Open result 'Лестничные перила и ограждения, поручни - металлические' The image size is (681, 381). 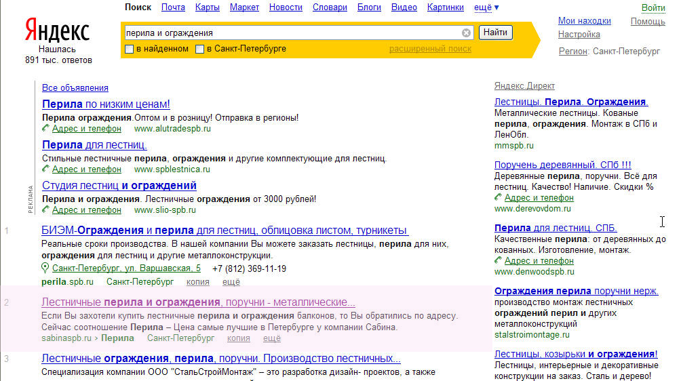coord(198,302)
